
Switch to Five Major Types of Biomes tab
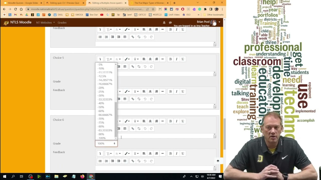(149, 3)
